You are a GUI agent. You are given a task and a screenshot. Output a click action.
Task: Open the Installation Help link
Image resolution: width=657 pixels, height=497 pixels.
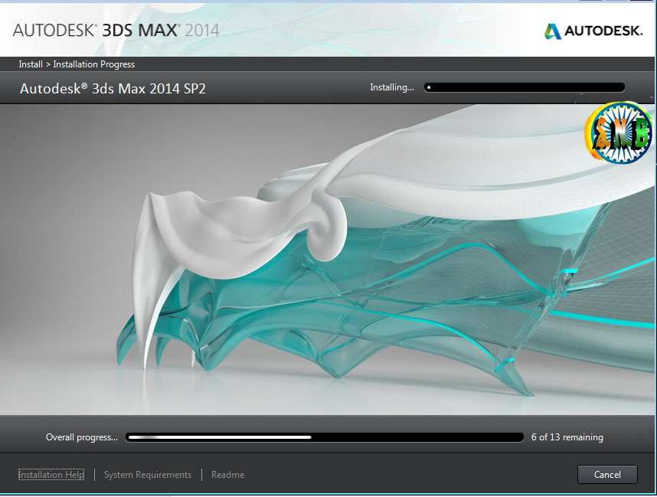(x=51, y=474)
